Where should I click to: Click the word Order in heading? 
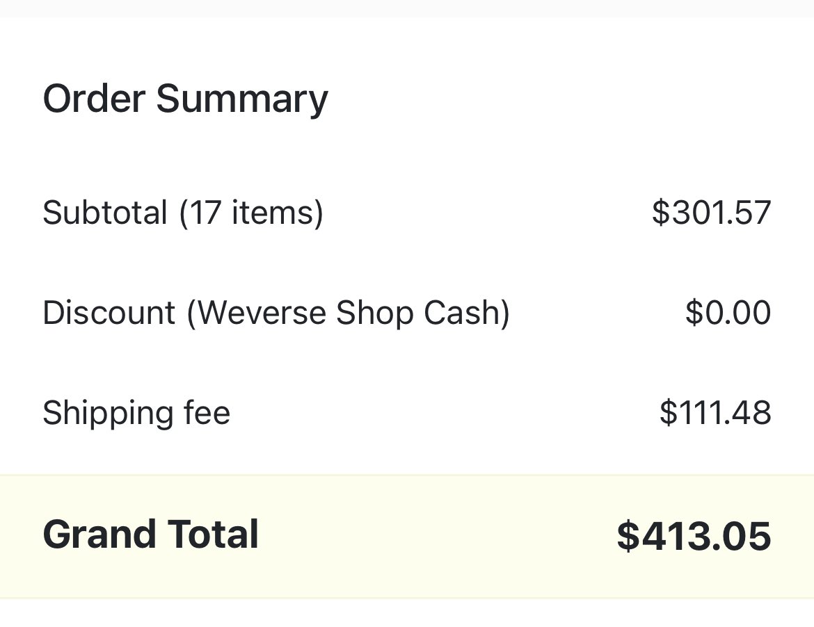(x=94, y=99)
